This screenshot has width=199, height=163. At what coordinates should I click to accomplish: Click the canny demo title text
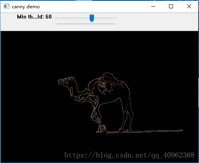coord(26,7)
